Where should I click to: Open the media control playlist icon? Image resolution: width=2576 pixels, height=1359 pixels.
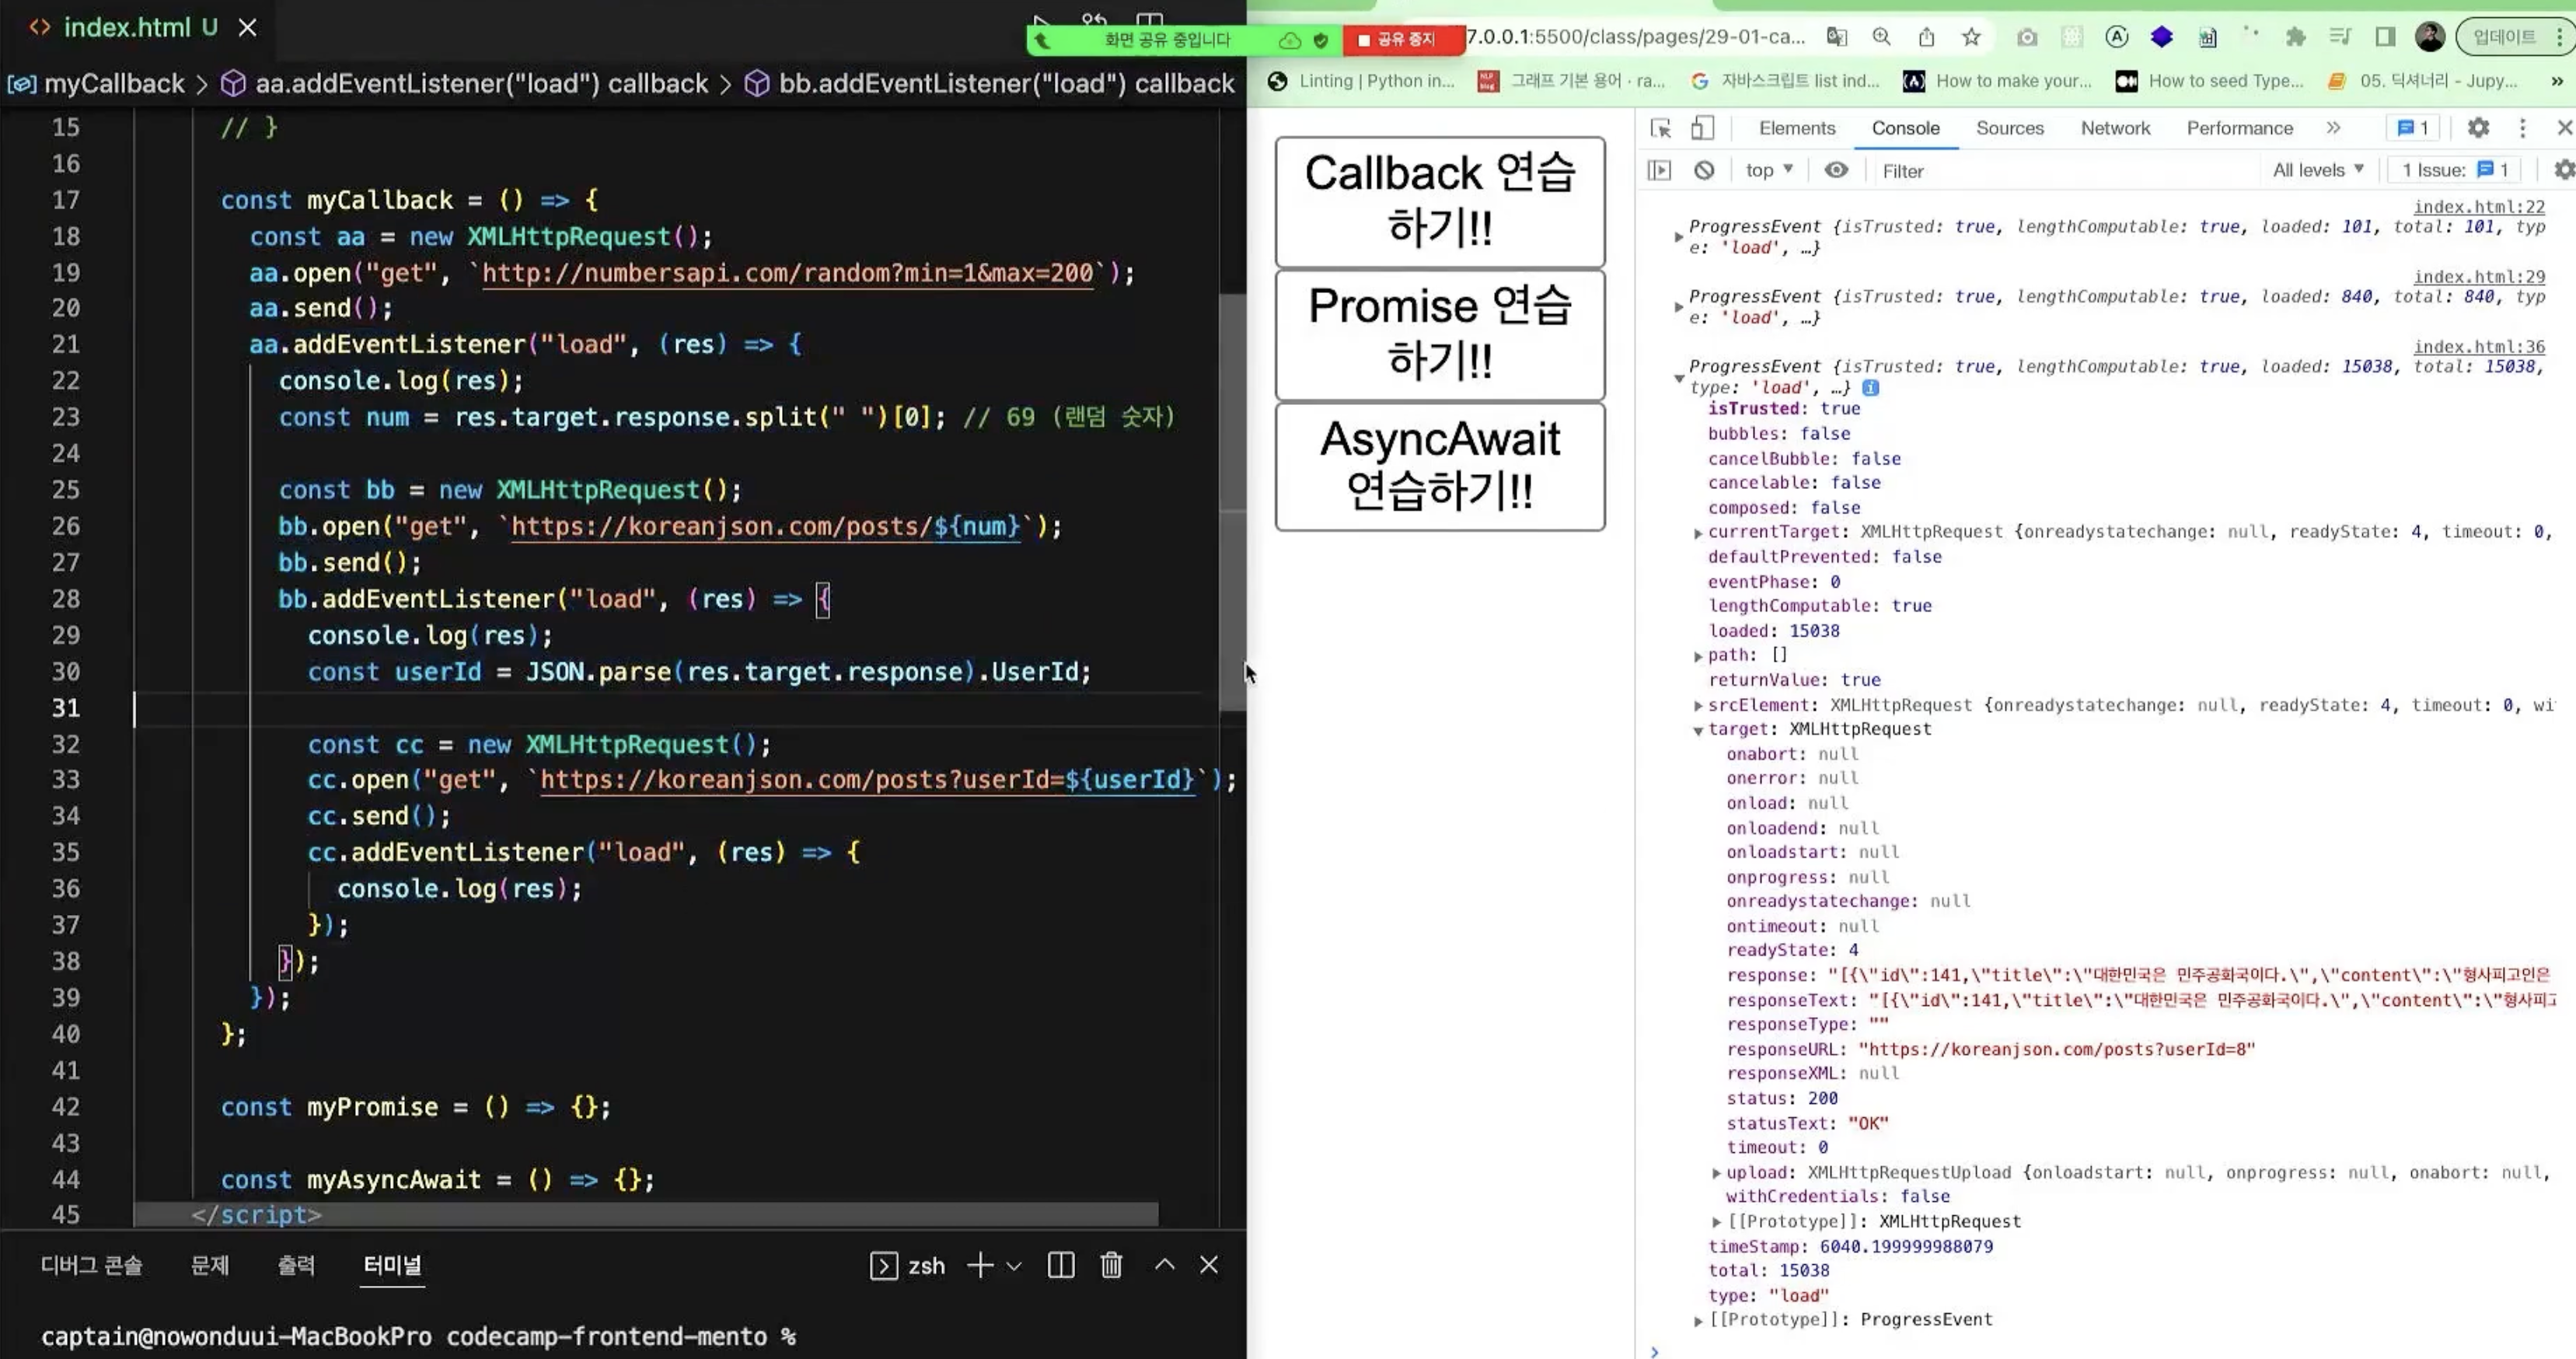point(2340,37)
